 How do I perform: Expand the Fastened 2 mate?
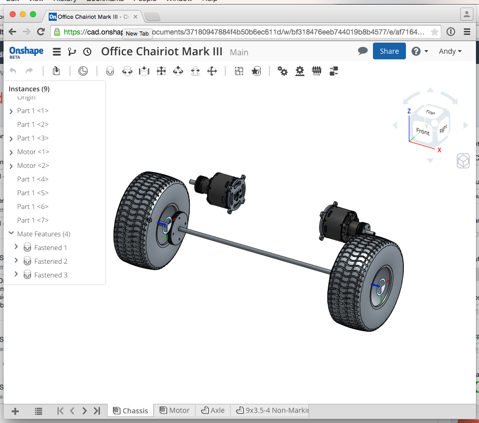coord(16,261)
